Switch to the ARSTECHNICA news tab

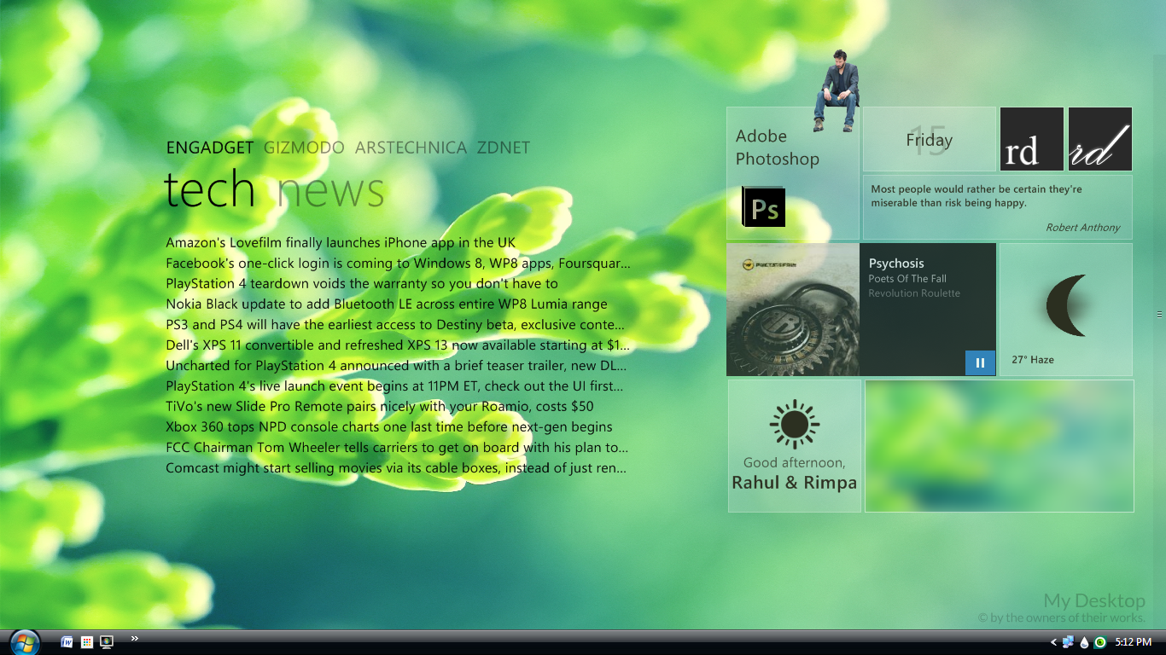click(411, 148)
